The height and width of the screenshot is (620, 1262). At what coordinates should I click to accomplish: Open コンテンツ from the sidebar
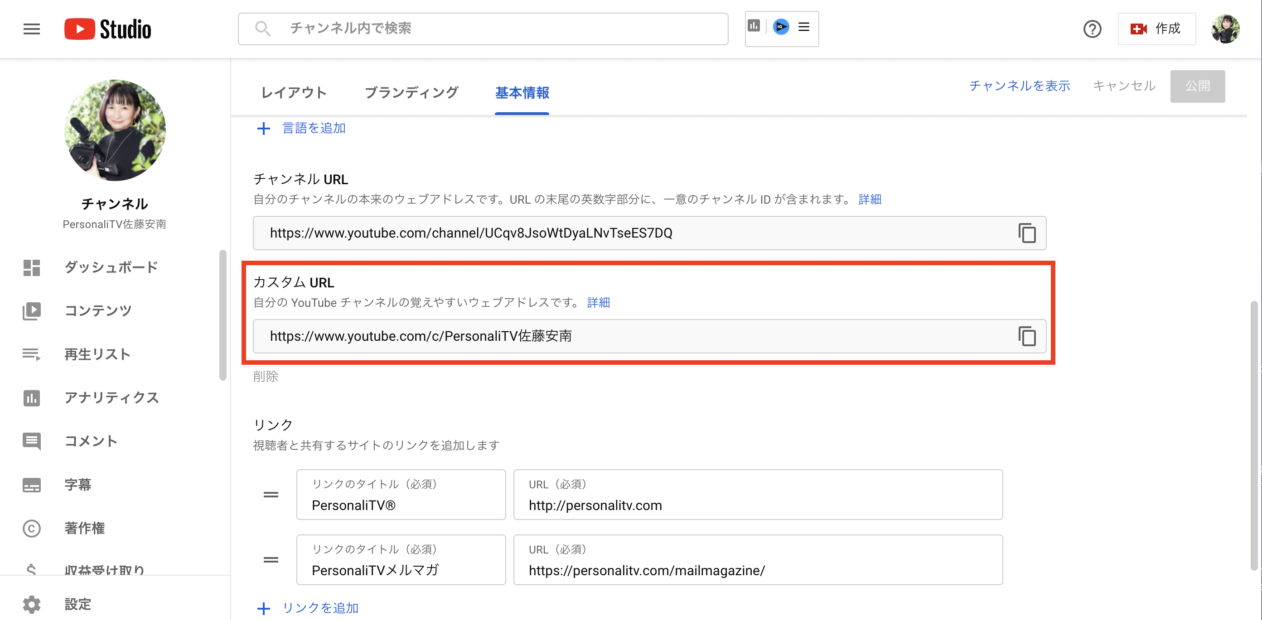pyautogui.click(x=98, y=311)
